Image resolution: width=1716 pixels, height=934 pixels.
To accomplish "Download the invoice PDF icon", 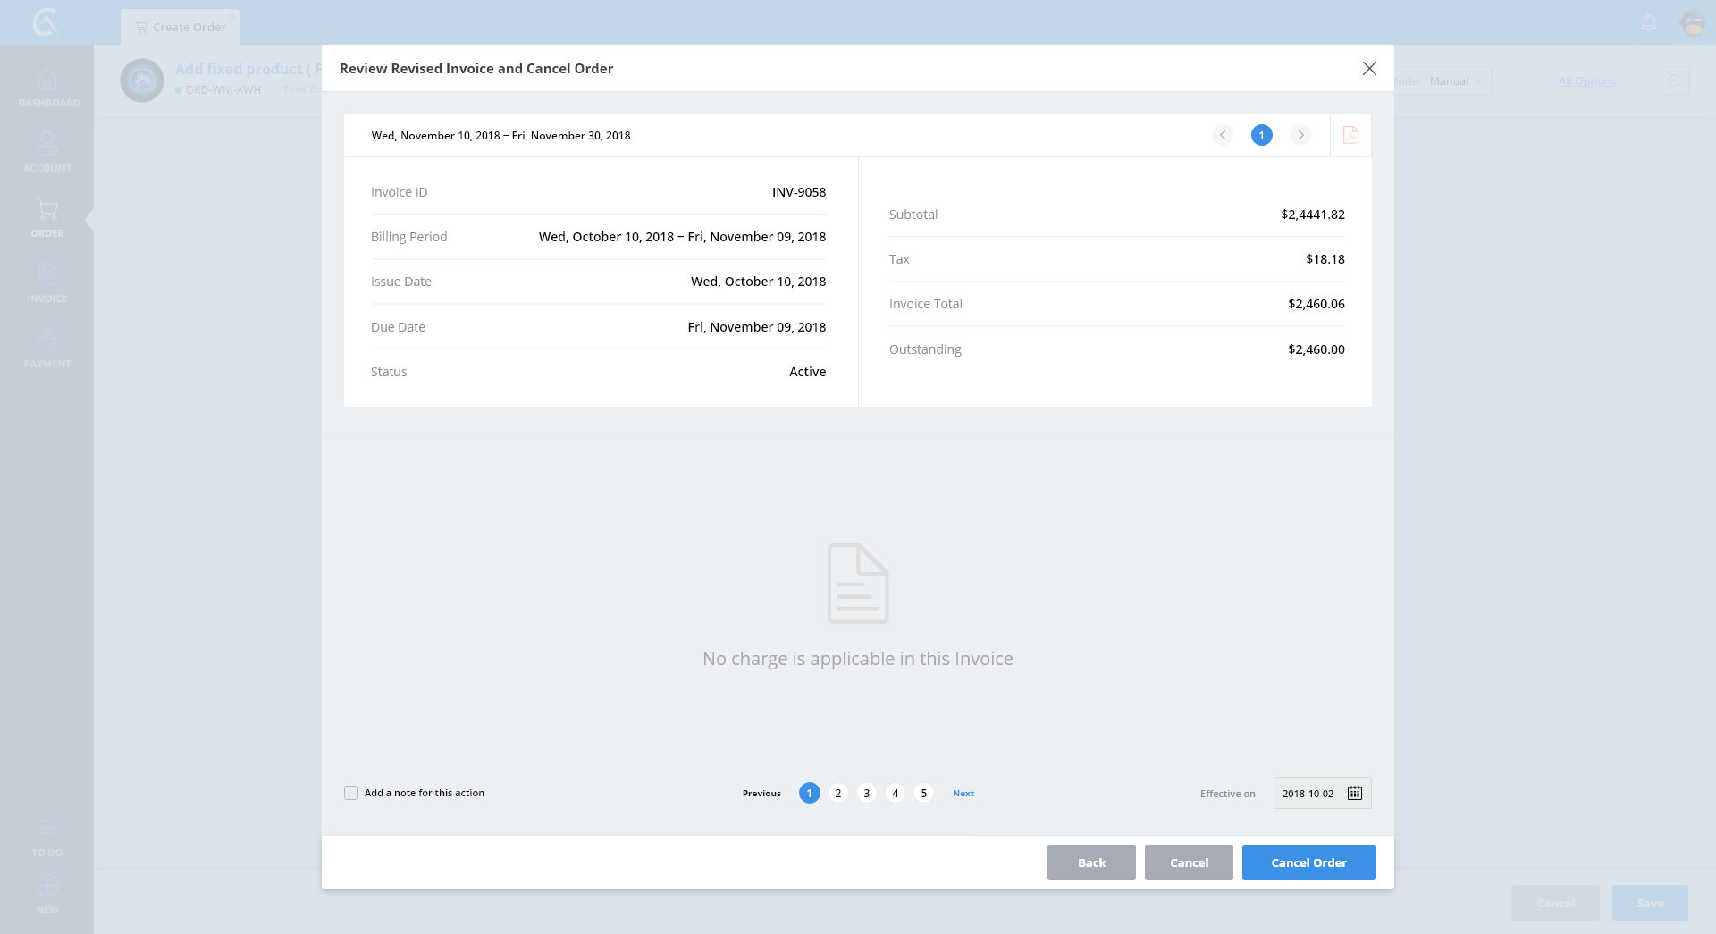I will pyautogui.click(x=1350, y=135).
